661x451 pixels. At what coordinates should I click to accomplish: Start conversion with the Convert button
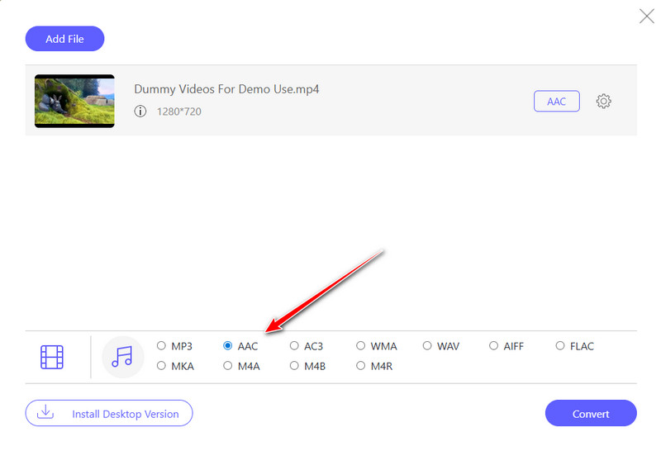click(591, 414)
